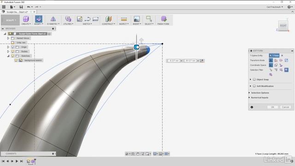Open the SELECT dropdown label
Image resolution: width=295 pixels, height=166 pixels.
(149, 24)
